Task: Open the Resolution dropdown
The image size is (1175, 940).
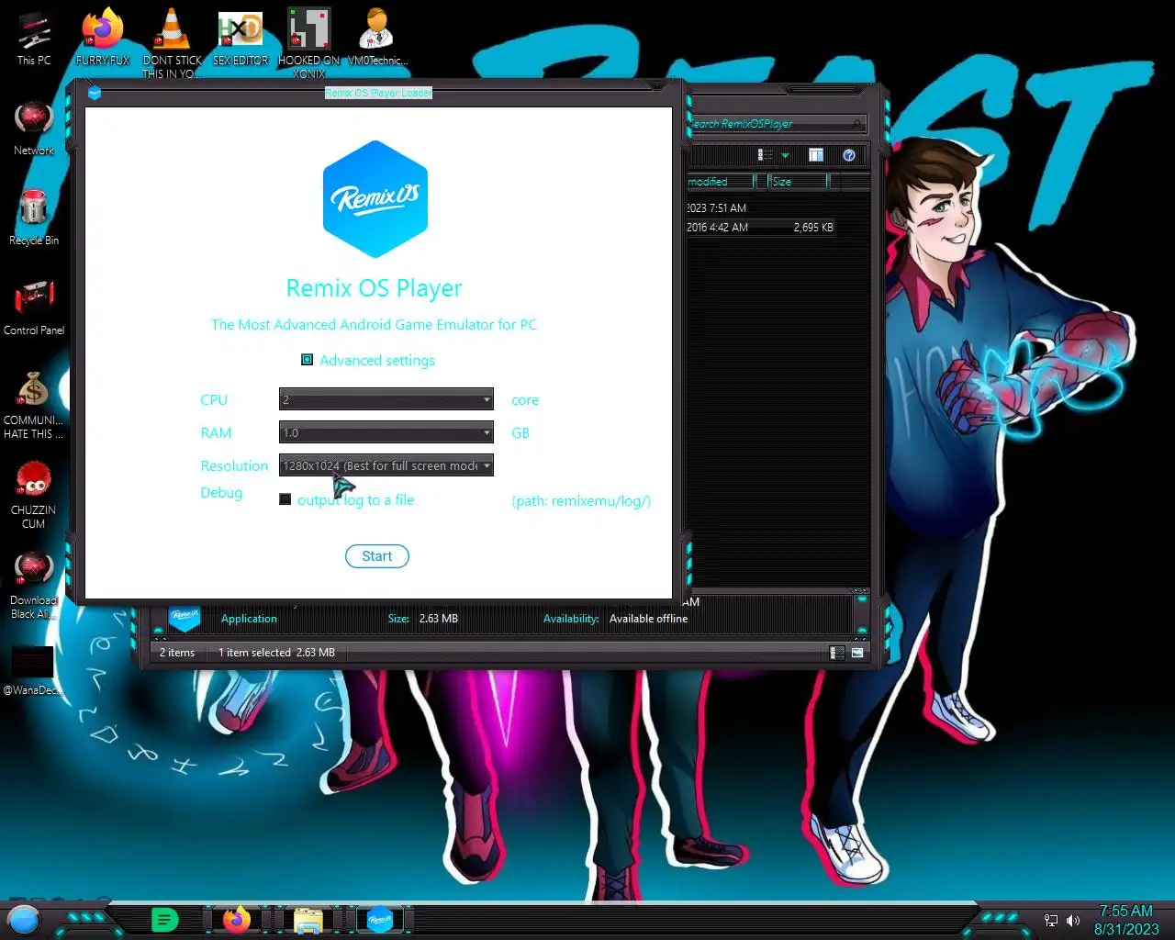Action: [386, 465]
